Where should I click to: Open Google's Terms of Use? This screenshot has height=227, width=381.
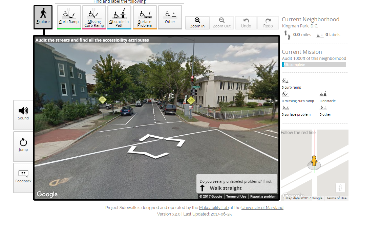pyautogui.click(x=236, y=196)
